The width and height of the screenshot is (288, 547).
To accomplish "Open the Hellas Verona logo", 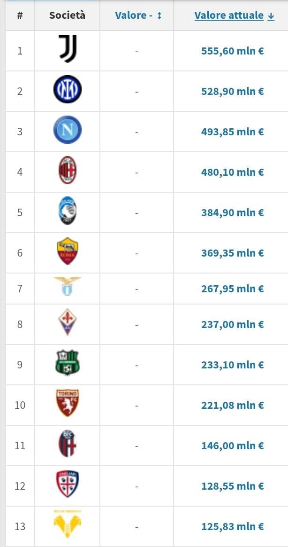I will click(67, 525).
